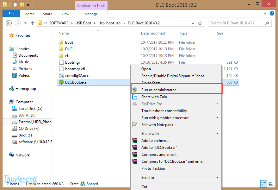The image size is (278, 190).
Task: Click the Boot folder icon
Action: pyautogui.click(x=61, y=42)
